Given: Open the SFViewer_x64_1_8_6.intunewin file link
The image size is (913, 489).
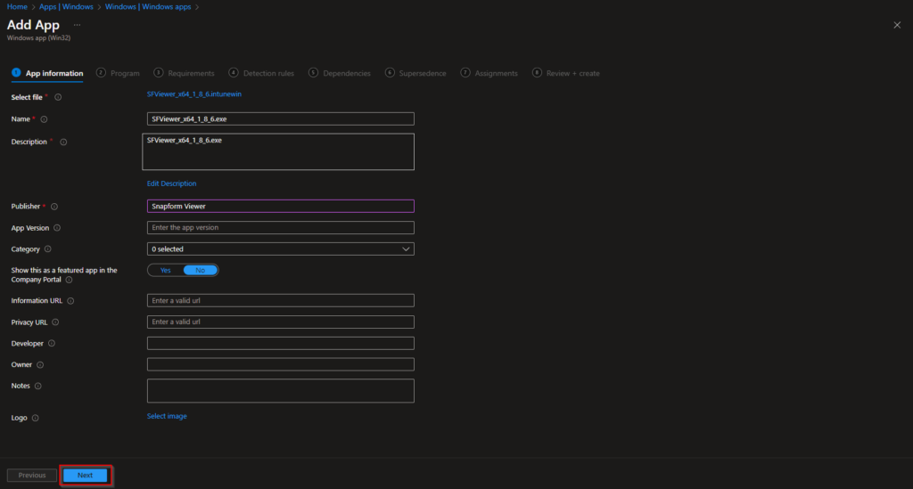Looking at the screenshot, I should [193, 94].
